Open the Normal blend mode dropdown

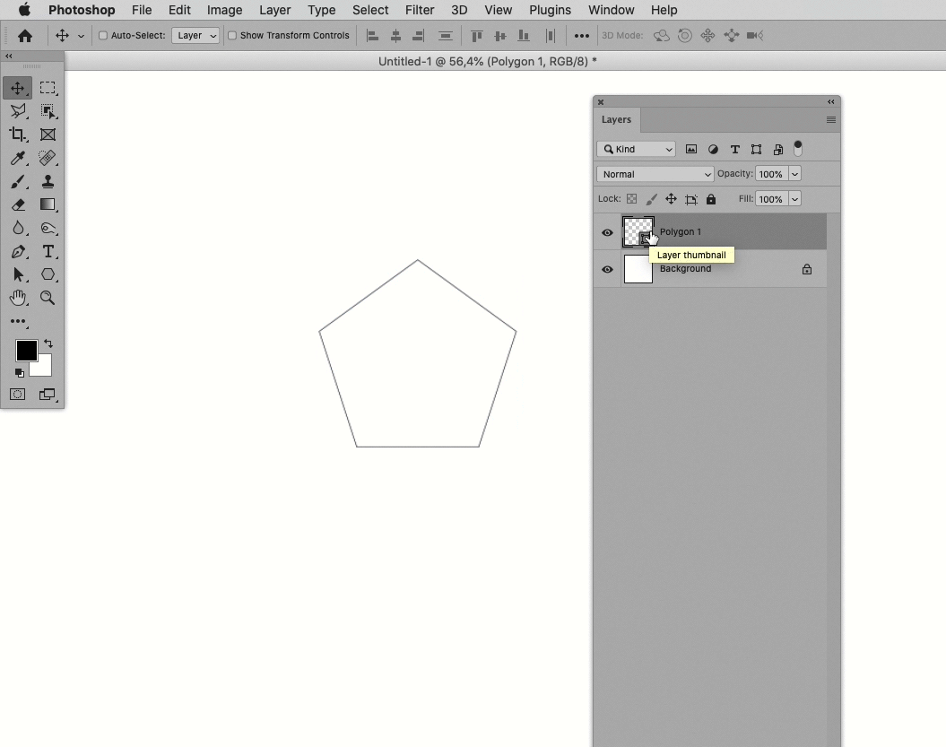tap(655, 174)
